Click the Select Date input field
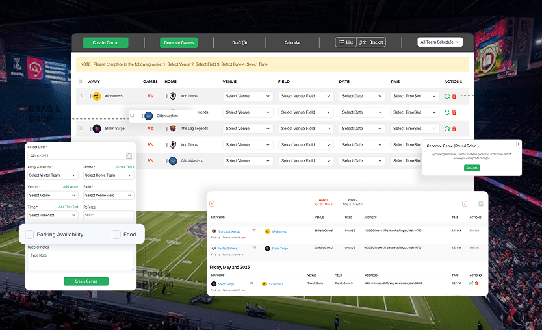This screenshot has height=330, width=542. [81, 155]
